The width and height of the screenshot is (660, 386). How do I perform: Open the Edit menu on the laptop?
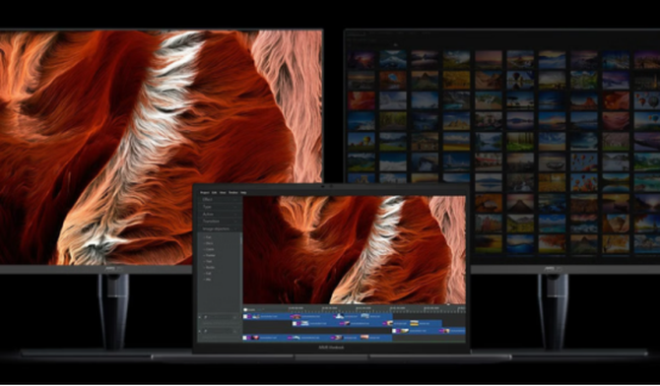click(x=214, y=192)
